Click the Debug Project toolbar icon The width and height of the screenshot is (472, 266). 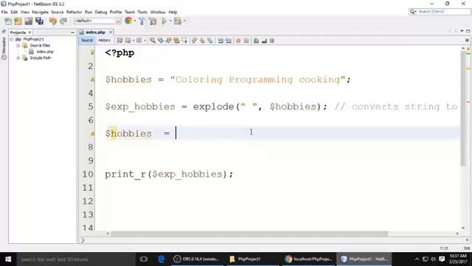click(178, 21)
